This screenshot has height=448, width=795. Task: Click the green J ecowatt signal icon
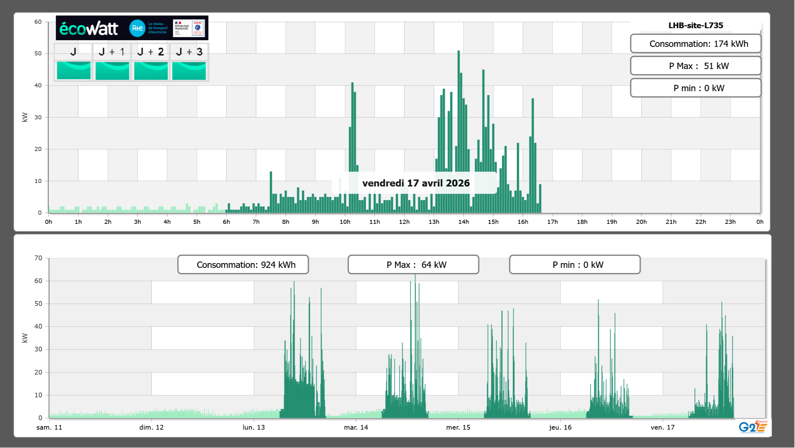coord(73,70)
